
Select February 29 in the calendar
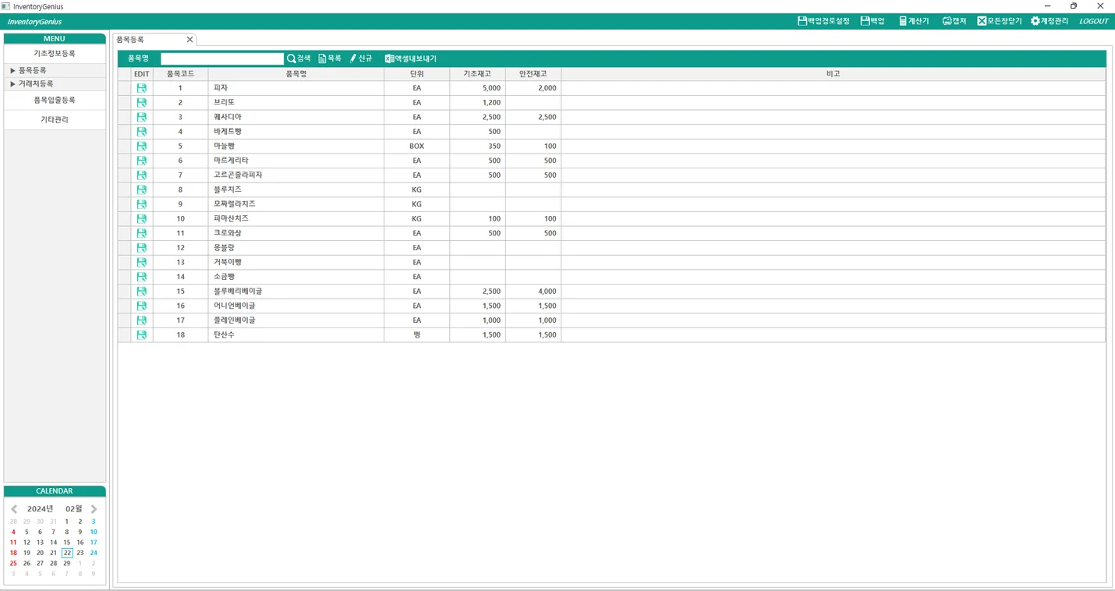click(67, 563)
